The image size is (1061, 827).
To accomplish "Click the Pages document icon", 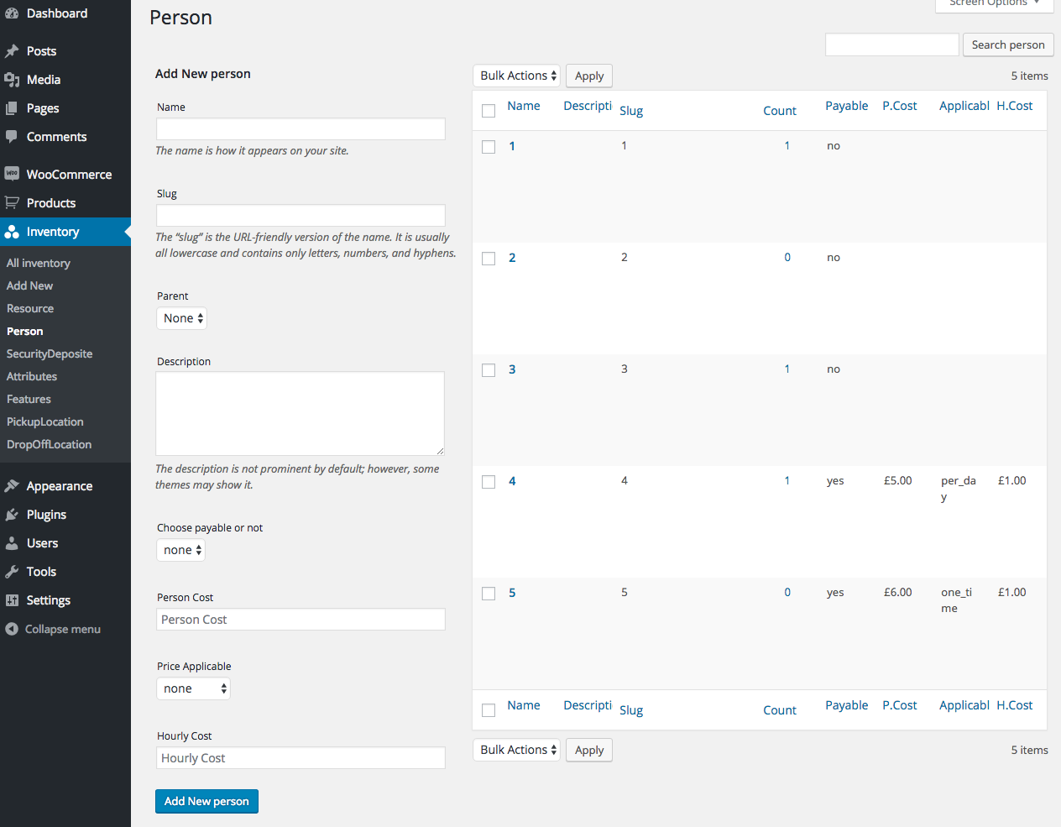I will coord(12,108).
